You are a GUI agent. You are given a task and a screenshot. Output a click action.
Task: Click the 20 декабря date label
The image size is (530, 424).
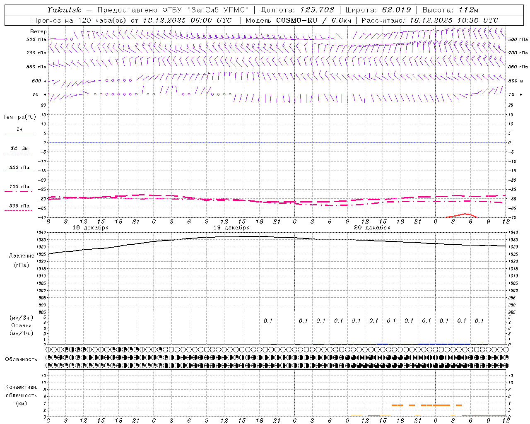point(372,228)
